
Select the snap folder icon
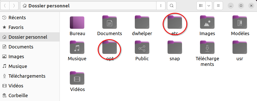pyautogui.click(x=175, y=47)
